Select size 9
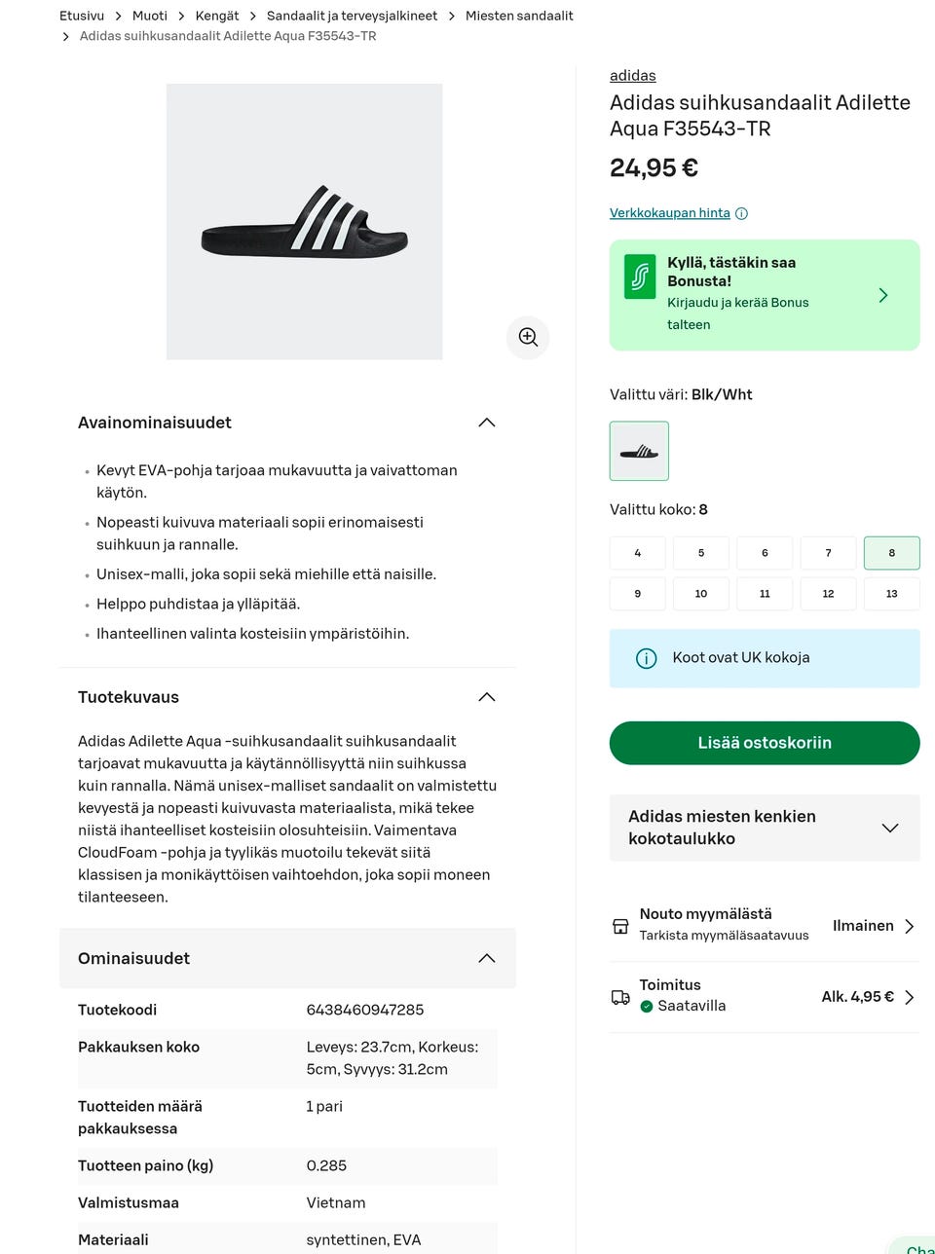Screen dimensions: 935x1254 (638, 593)
